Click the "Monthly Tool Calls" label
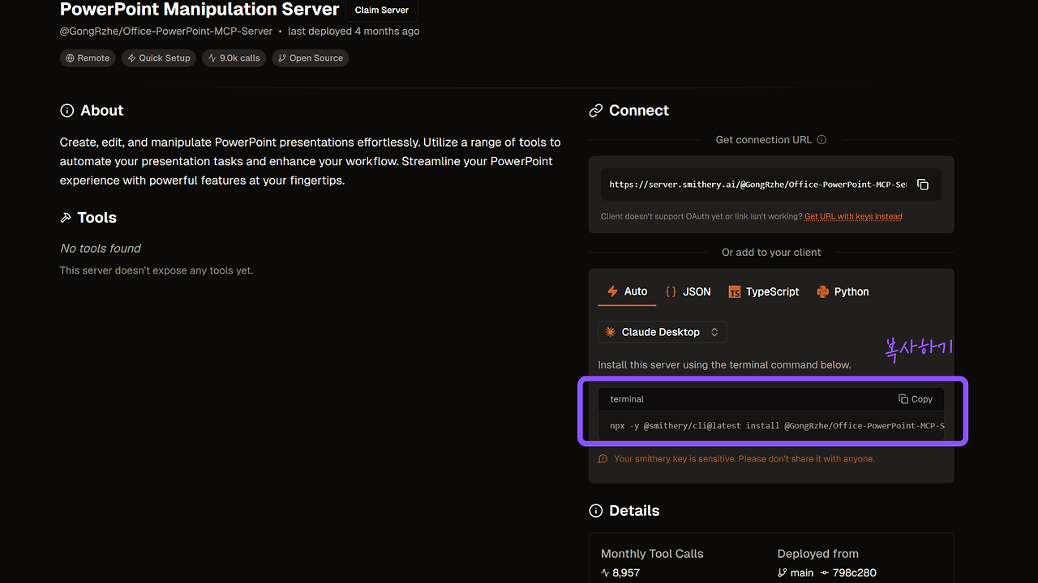This screenshot has width=1038, height=583. tap(652, 554)
